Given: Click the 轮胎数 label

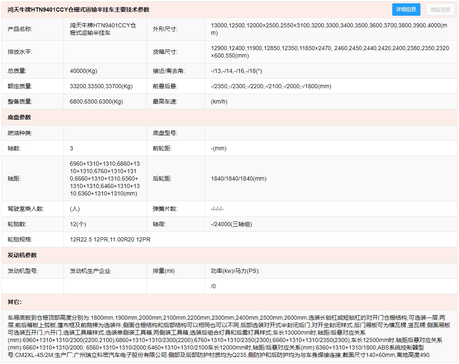Looking at the screenshot, I should point(17,224).
